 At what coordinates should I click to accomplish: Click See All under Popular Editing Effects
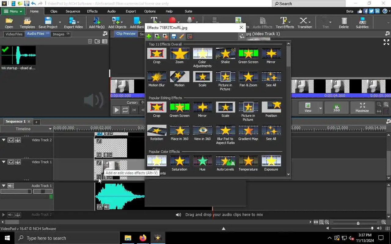point(271,133)
